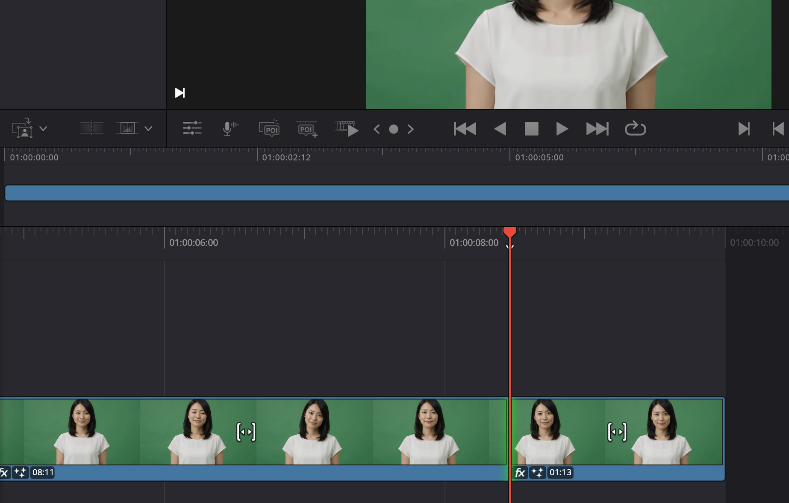Click the fast review filmstrip play icon

pos(347,129)
